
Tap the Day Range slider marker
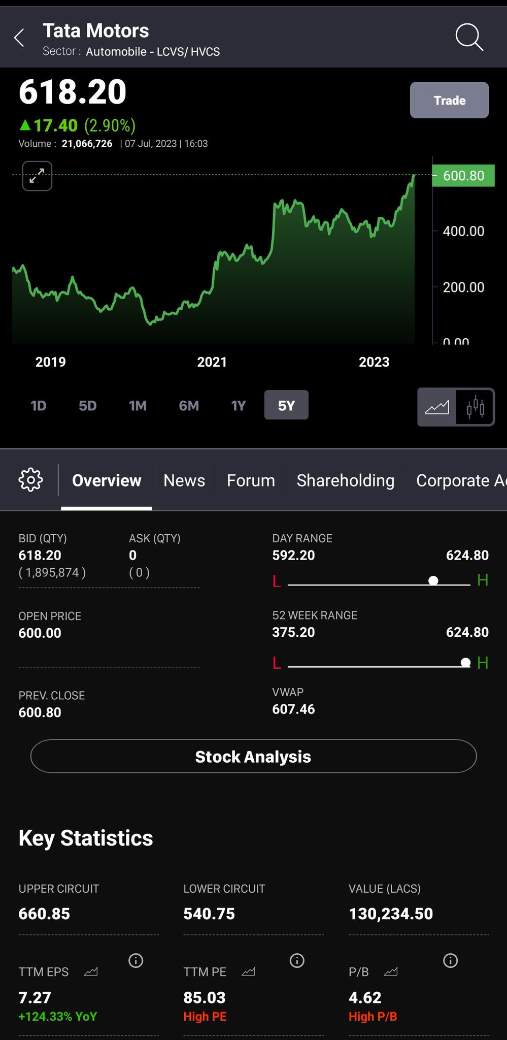pos(433,580)
